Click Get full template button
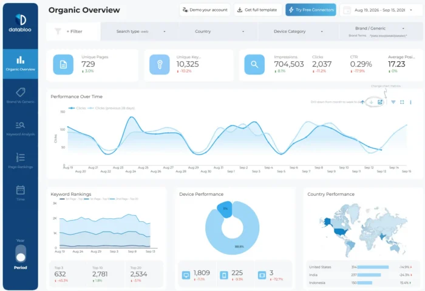425x291 pixels. tap(258, 10)
